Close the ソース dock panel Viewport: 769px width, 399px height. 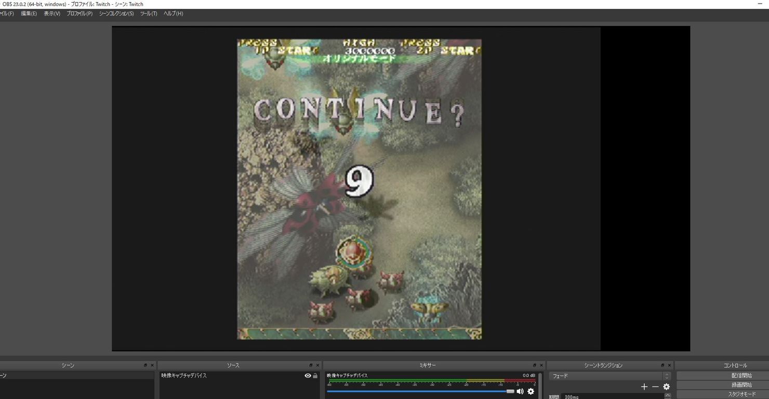click(317, 365)
